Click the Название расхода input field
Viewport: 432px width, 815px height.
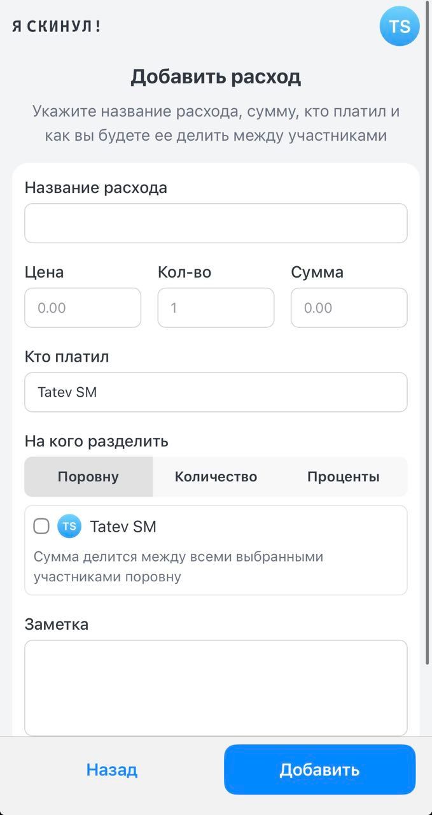[216, 223]
